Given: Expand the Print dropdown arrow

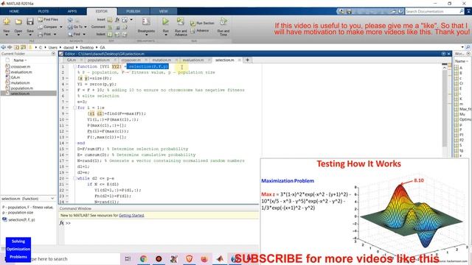Looking at the screenshot, I should click(x=55, y=35).
